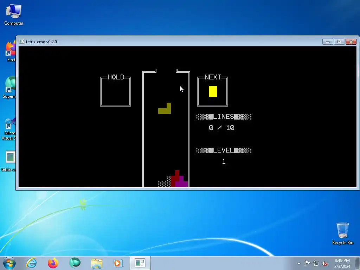Image resolution: width=360 pixels, height=270 pixels.
Task: Click the dark red placed tetromino
Action: tap(175, 179)
